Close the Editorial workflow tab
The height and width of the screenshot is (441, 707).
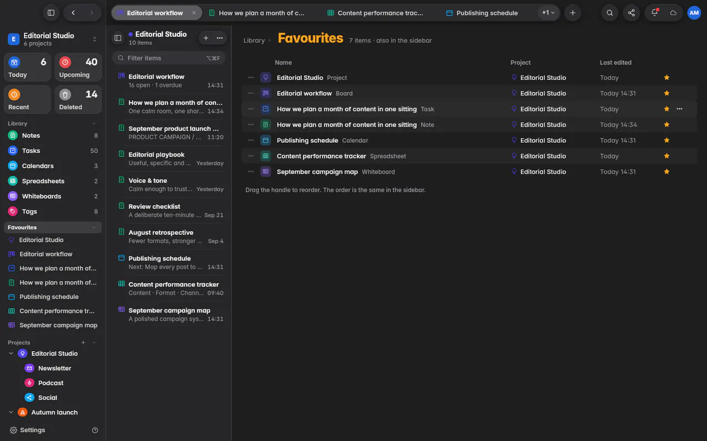194,13
